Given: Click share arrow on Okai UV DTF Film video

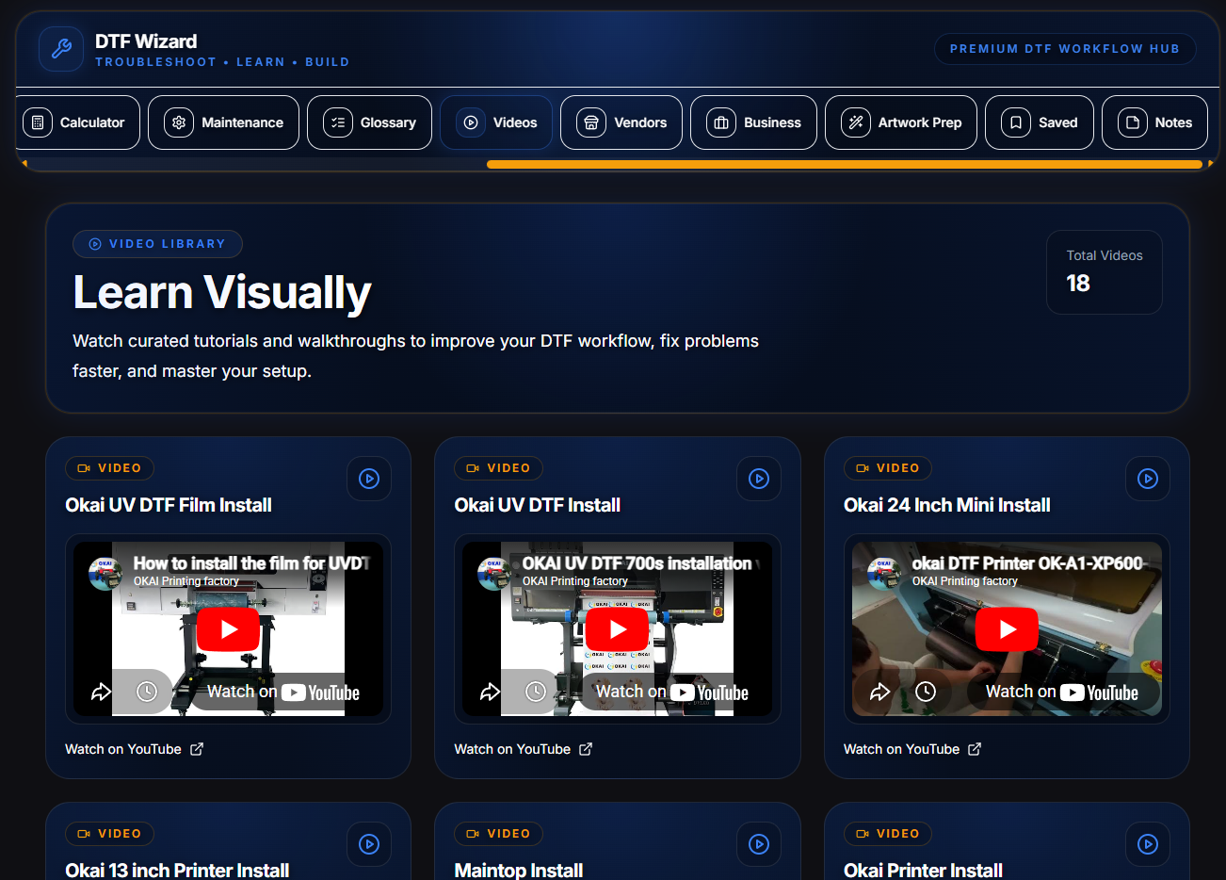Looking at the screenshot, I should pyautogui.click(x=101, y=693).
